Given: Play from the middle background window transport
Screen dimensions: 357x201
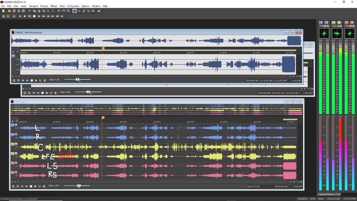Looking at the screenshot, I should (x=47, y=93).
